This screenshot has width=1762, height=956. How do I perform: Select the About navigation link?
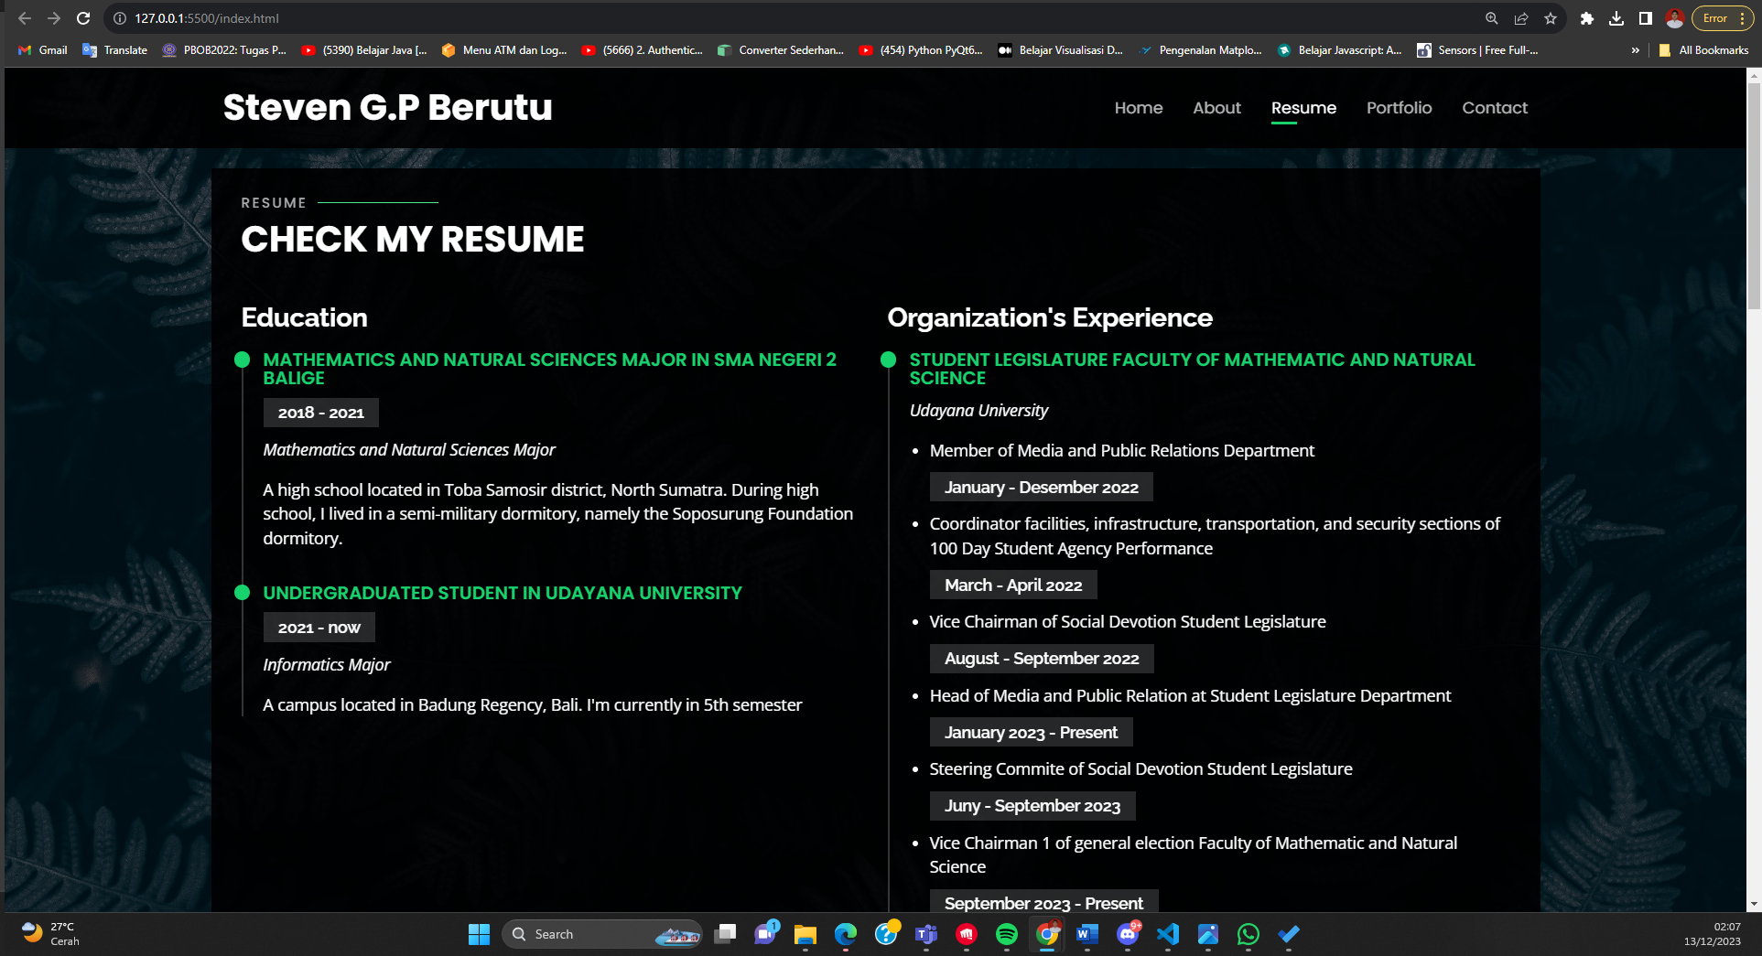coord(1216,108)
